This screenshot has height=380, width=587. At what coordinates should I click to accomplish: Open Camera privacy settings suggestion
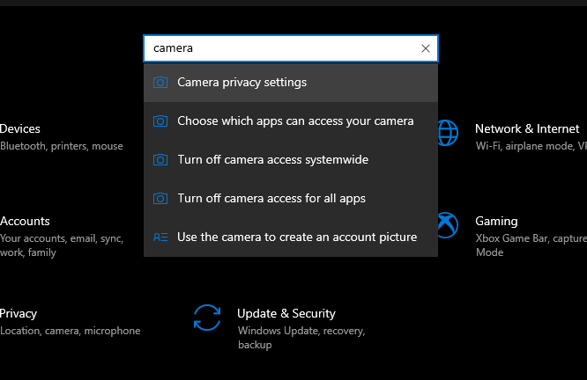point(291,83)
